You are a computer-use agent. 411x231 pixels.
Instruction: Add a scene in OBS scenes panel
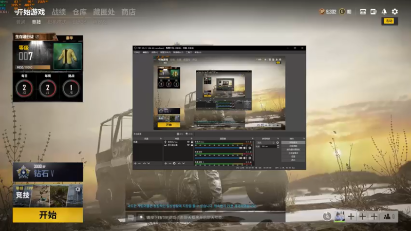135,163
